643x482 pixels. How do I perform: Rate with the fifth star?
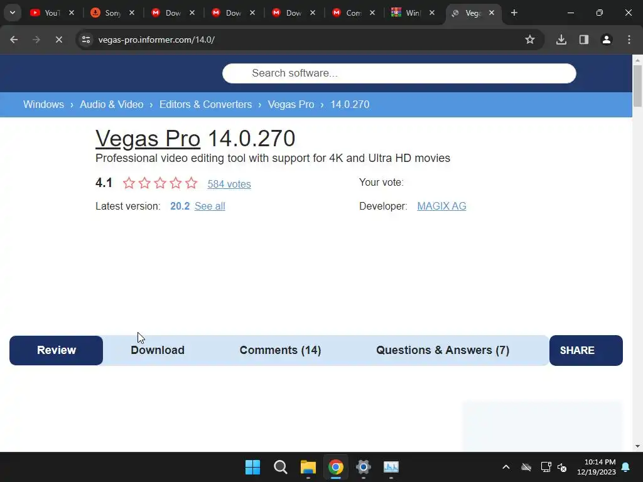coord(191,183)
